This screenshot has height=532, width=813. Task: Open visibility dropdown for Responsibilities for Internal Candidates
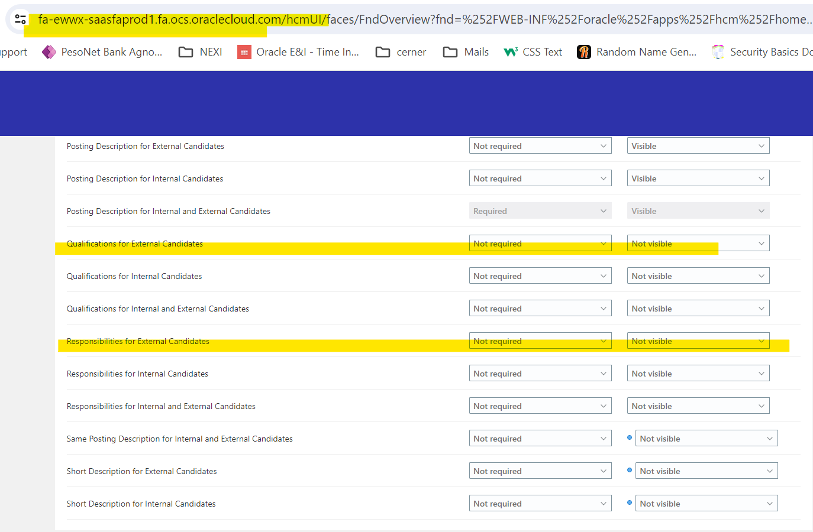point(698,374)
